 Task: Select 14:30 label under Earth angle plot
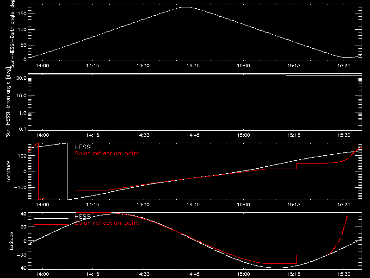tap(143, 66)
